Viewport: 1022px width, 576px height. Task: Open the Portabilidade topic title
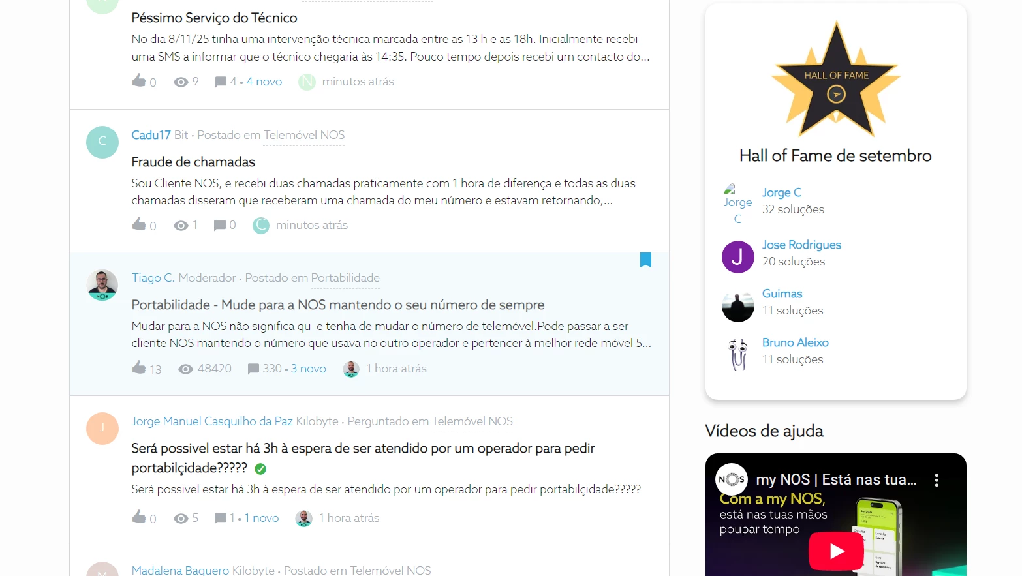click(338, 305)
